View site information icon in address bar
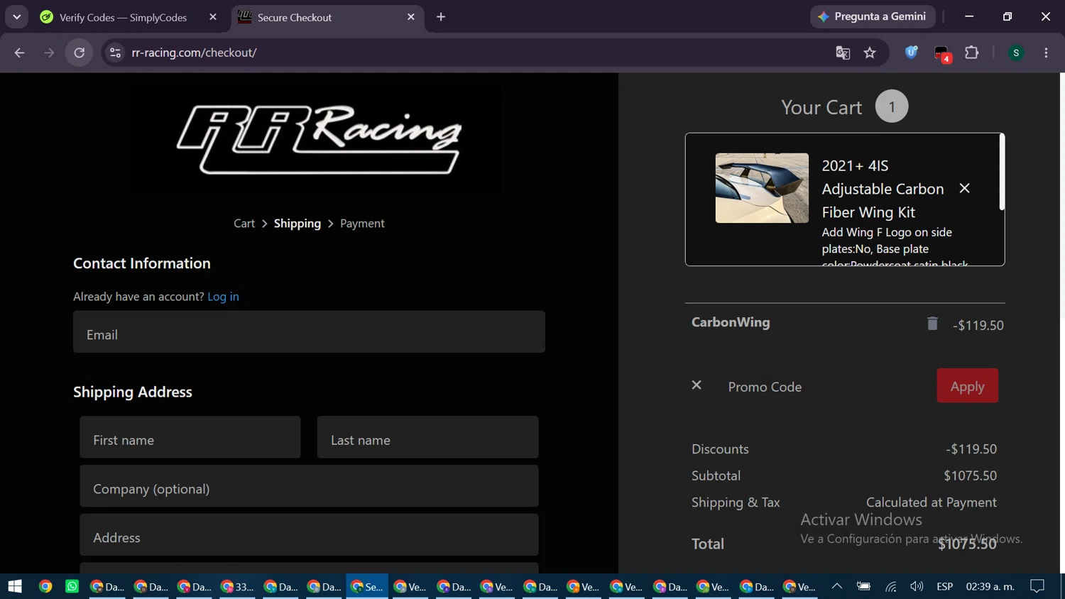Screen dimensions: 1065x599 115,53
